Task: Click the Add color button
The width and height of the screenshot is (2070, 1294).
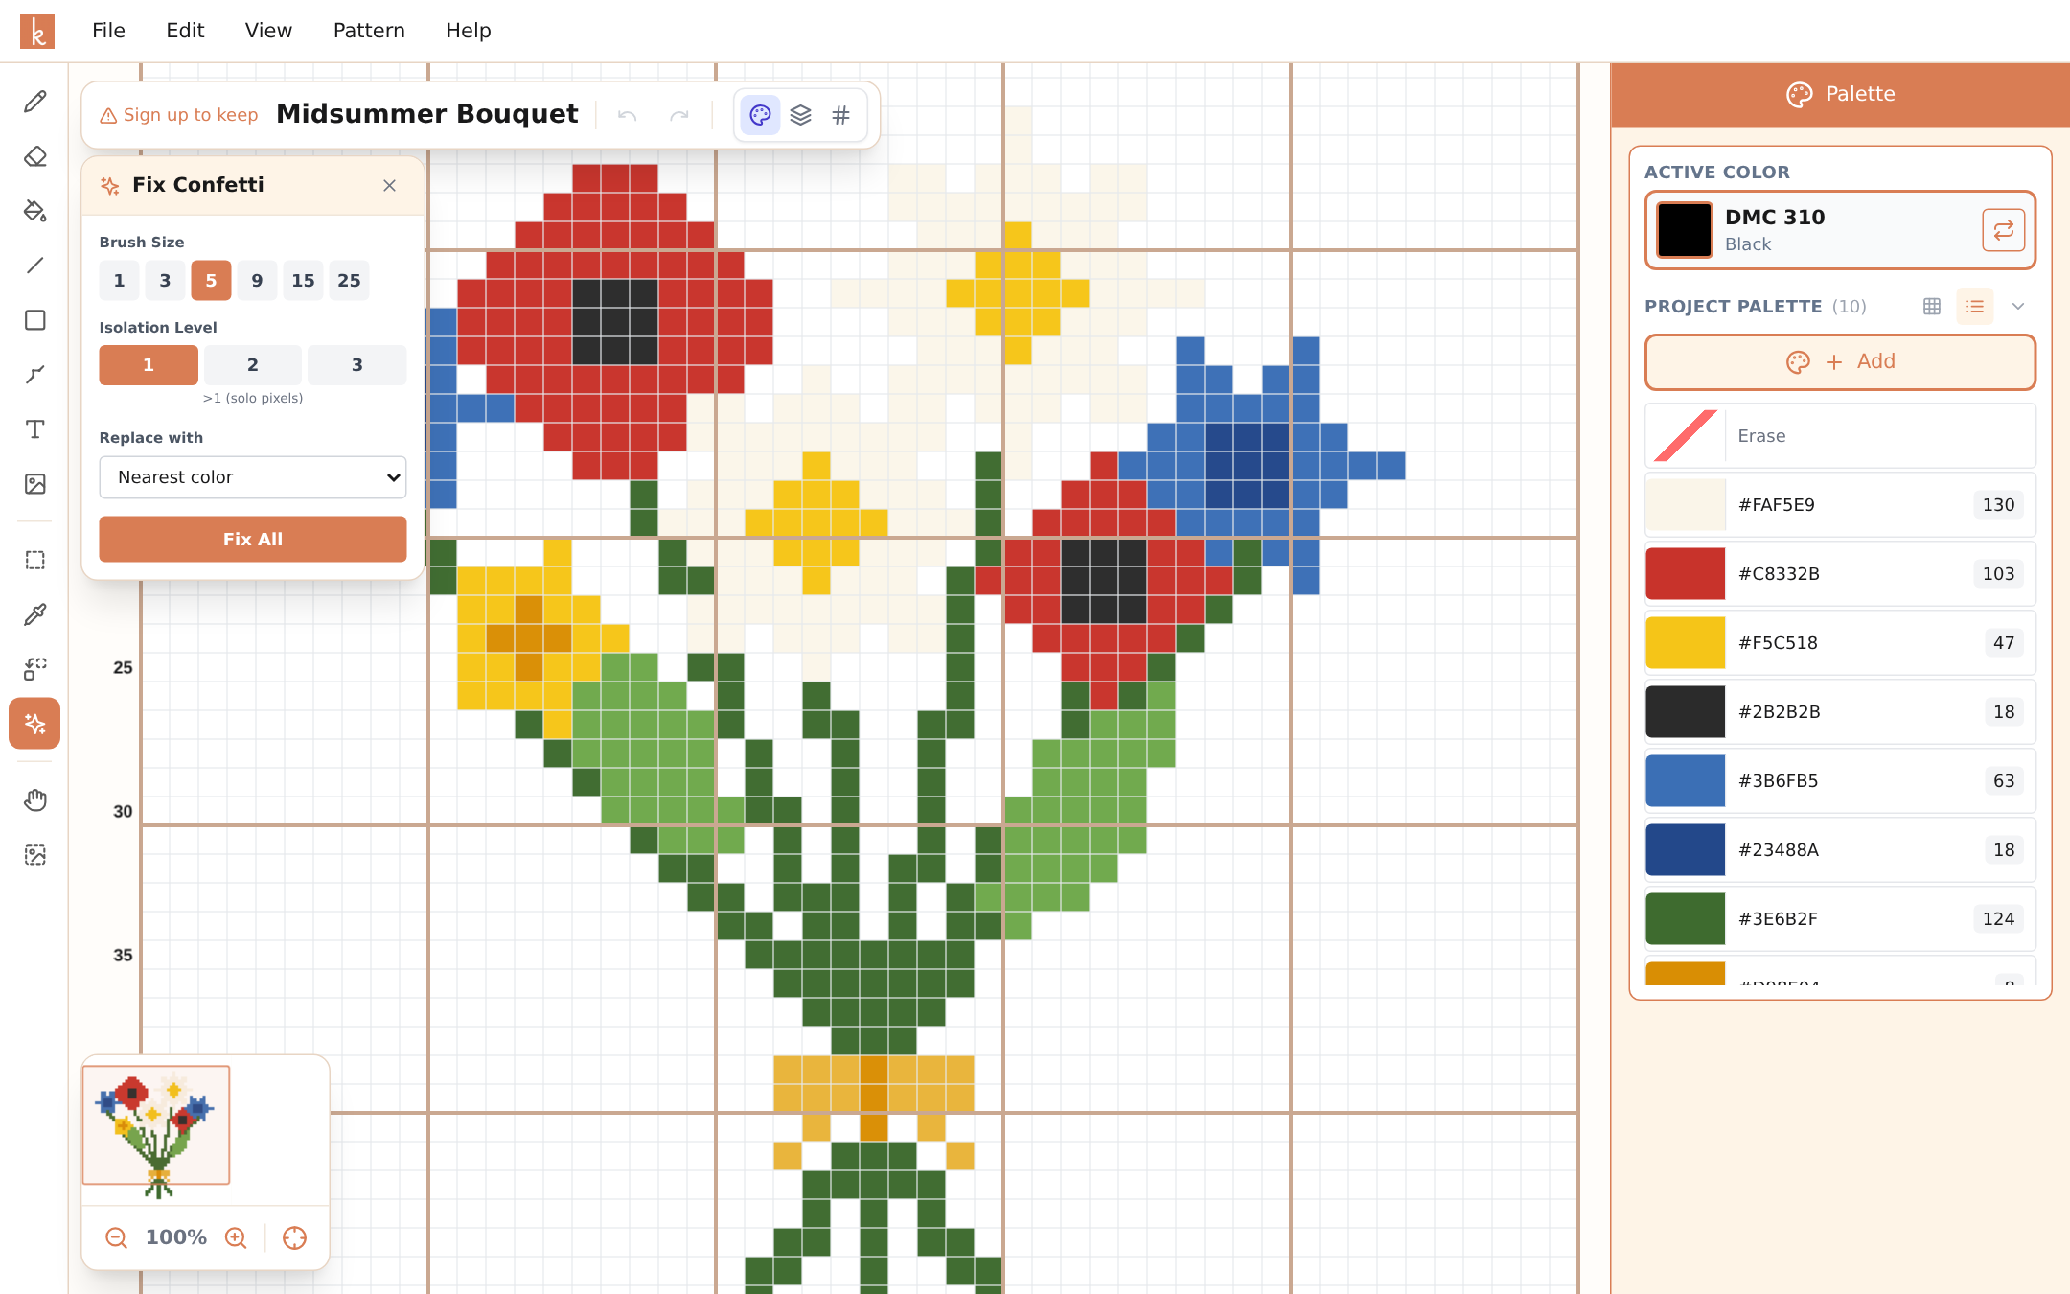Action: pos(1840,362)
